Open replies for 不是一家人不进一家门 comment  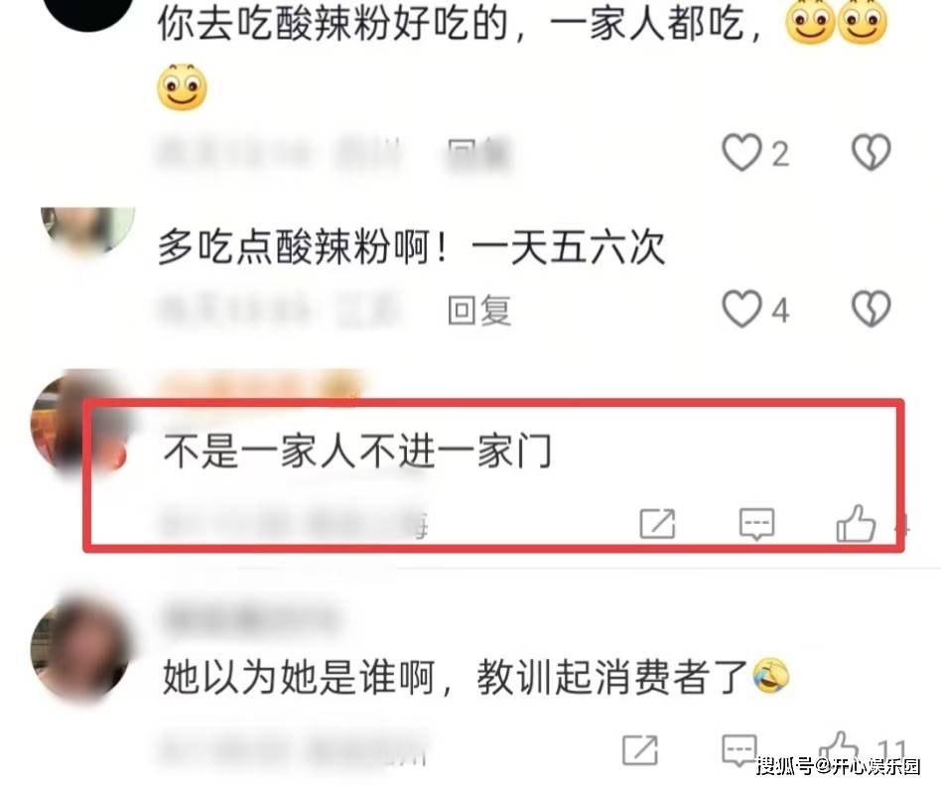click(756, 523)
